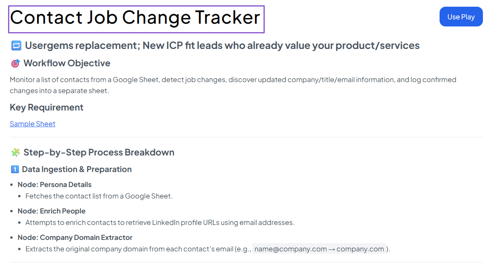Viewport: 492px width, 264px height.
Task: Open the Sample Sheet link
Action: (x=32, y=124)
